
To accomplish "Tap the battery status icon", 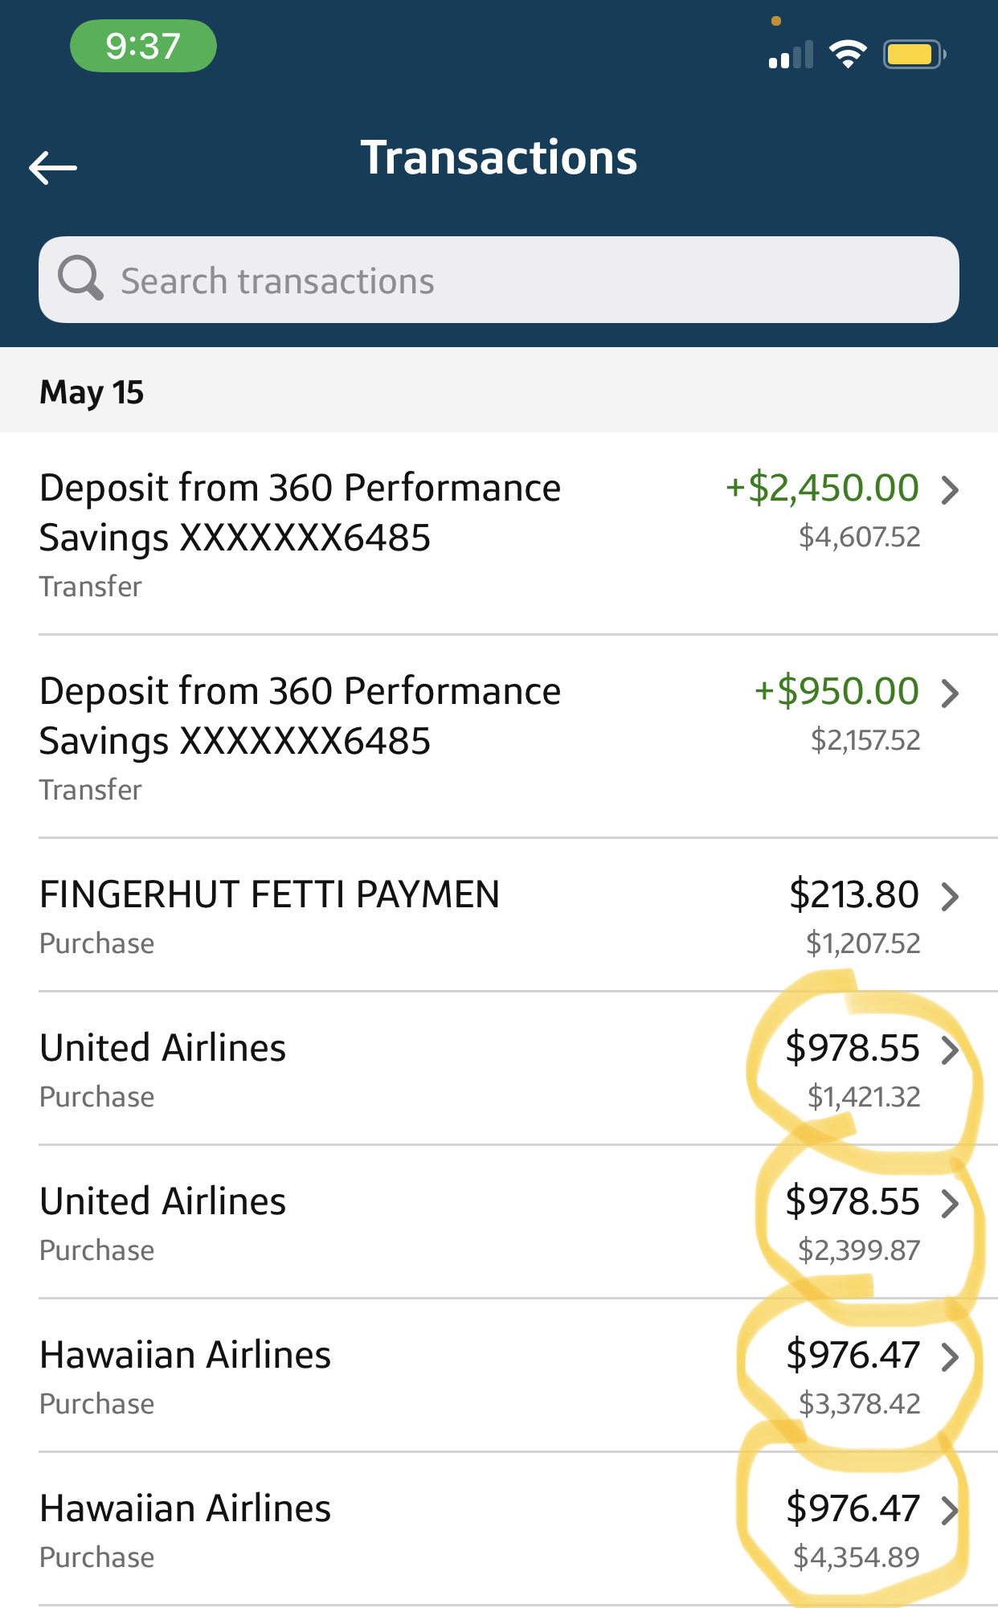I will [x=914, y=55].
